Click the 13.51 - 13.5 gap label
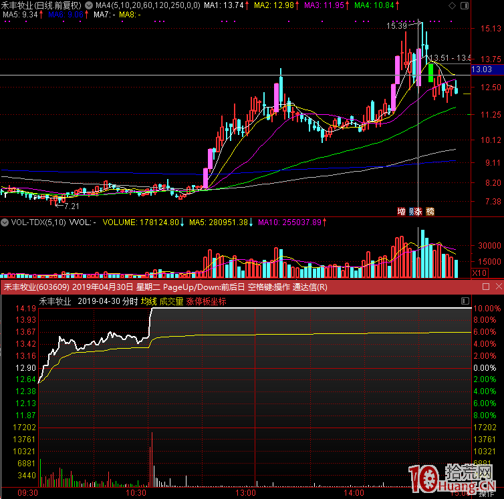 point(450,58)
